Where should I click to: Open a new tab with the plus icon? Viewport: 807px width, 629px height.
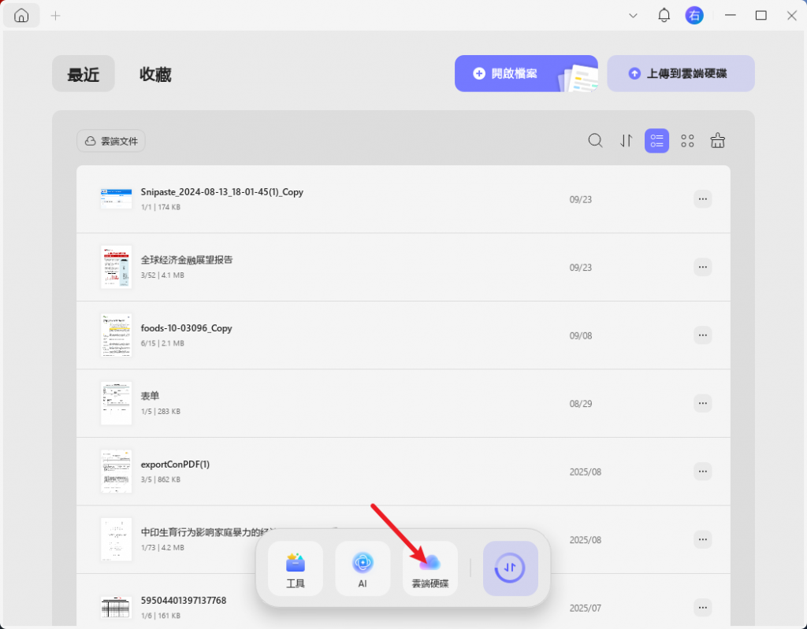[x=56, y=16]
